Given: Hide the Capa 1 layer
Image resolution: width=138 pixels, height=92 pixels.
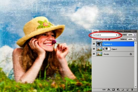Looking at the screenshot, I should coord(94,49).
